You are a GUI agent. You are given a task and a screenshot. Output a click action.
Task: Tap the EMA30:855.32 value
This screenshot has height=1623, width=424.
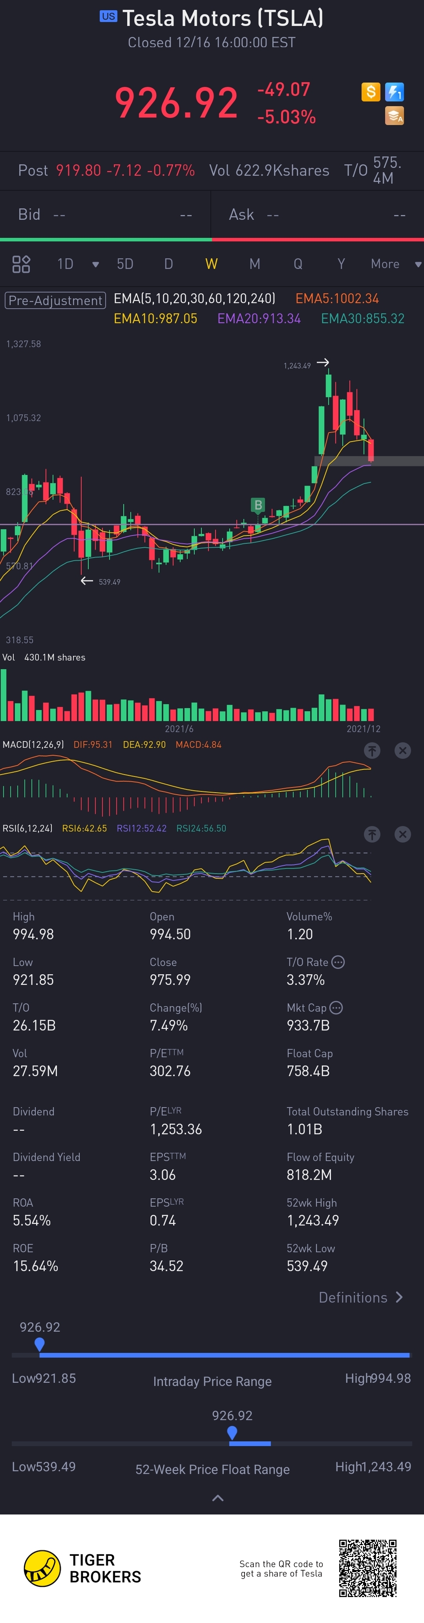coord(363,319)
